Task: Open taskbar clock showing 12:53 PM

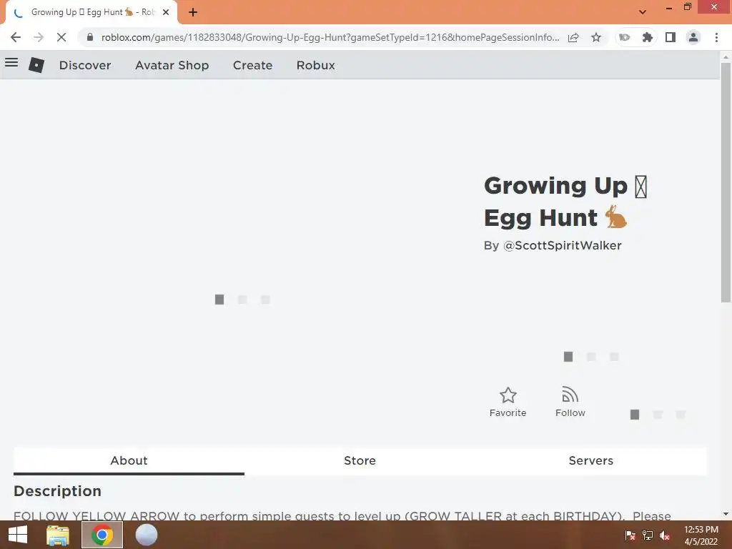Action: point(701,535)
